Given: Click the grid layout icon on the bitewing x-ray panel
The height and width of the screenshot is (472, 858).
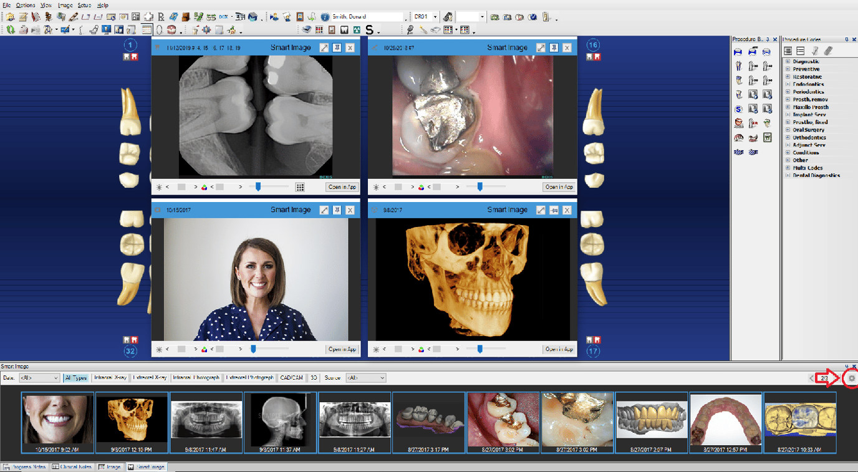Looking at the screenshot, I should (299, 186).
